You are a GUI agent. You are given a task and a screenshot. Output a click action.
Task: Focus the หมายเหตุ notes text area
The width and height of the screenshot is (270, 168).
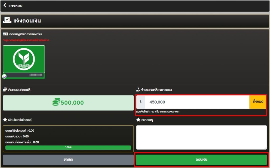[201, 137]
